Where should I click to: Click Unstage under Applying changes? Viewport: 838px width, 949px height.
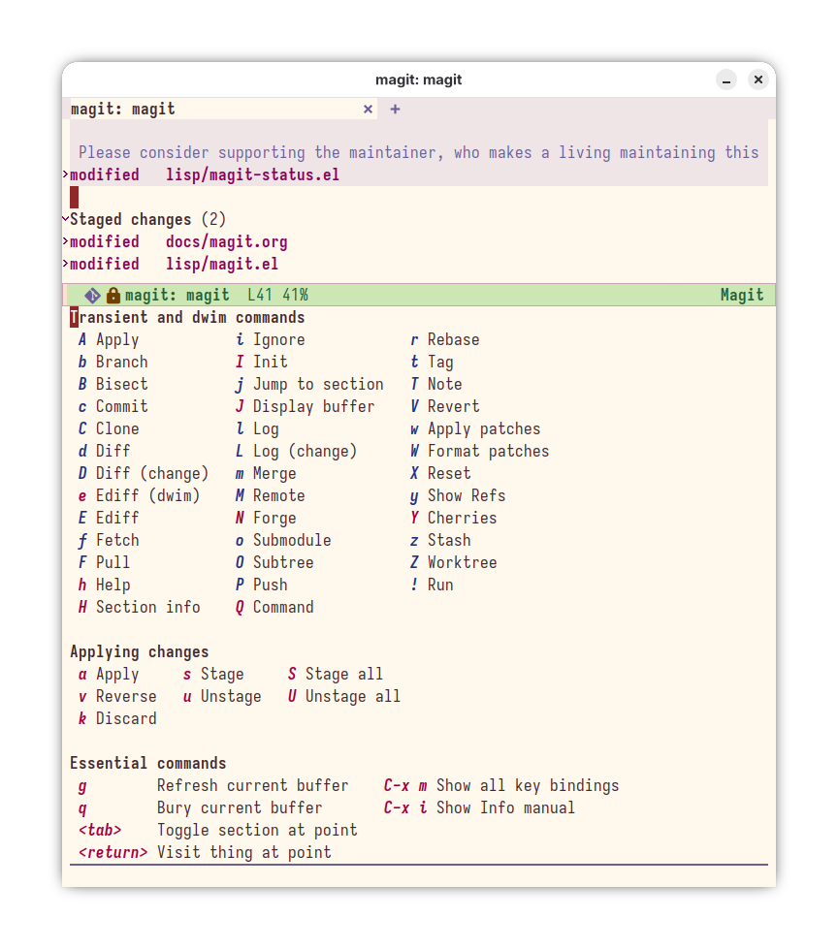[222, 697]
